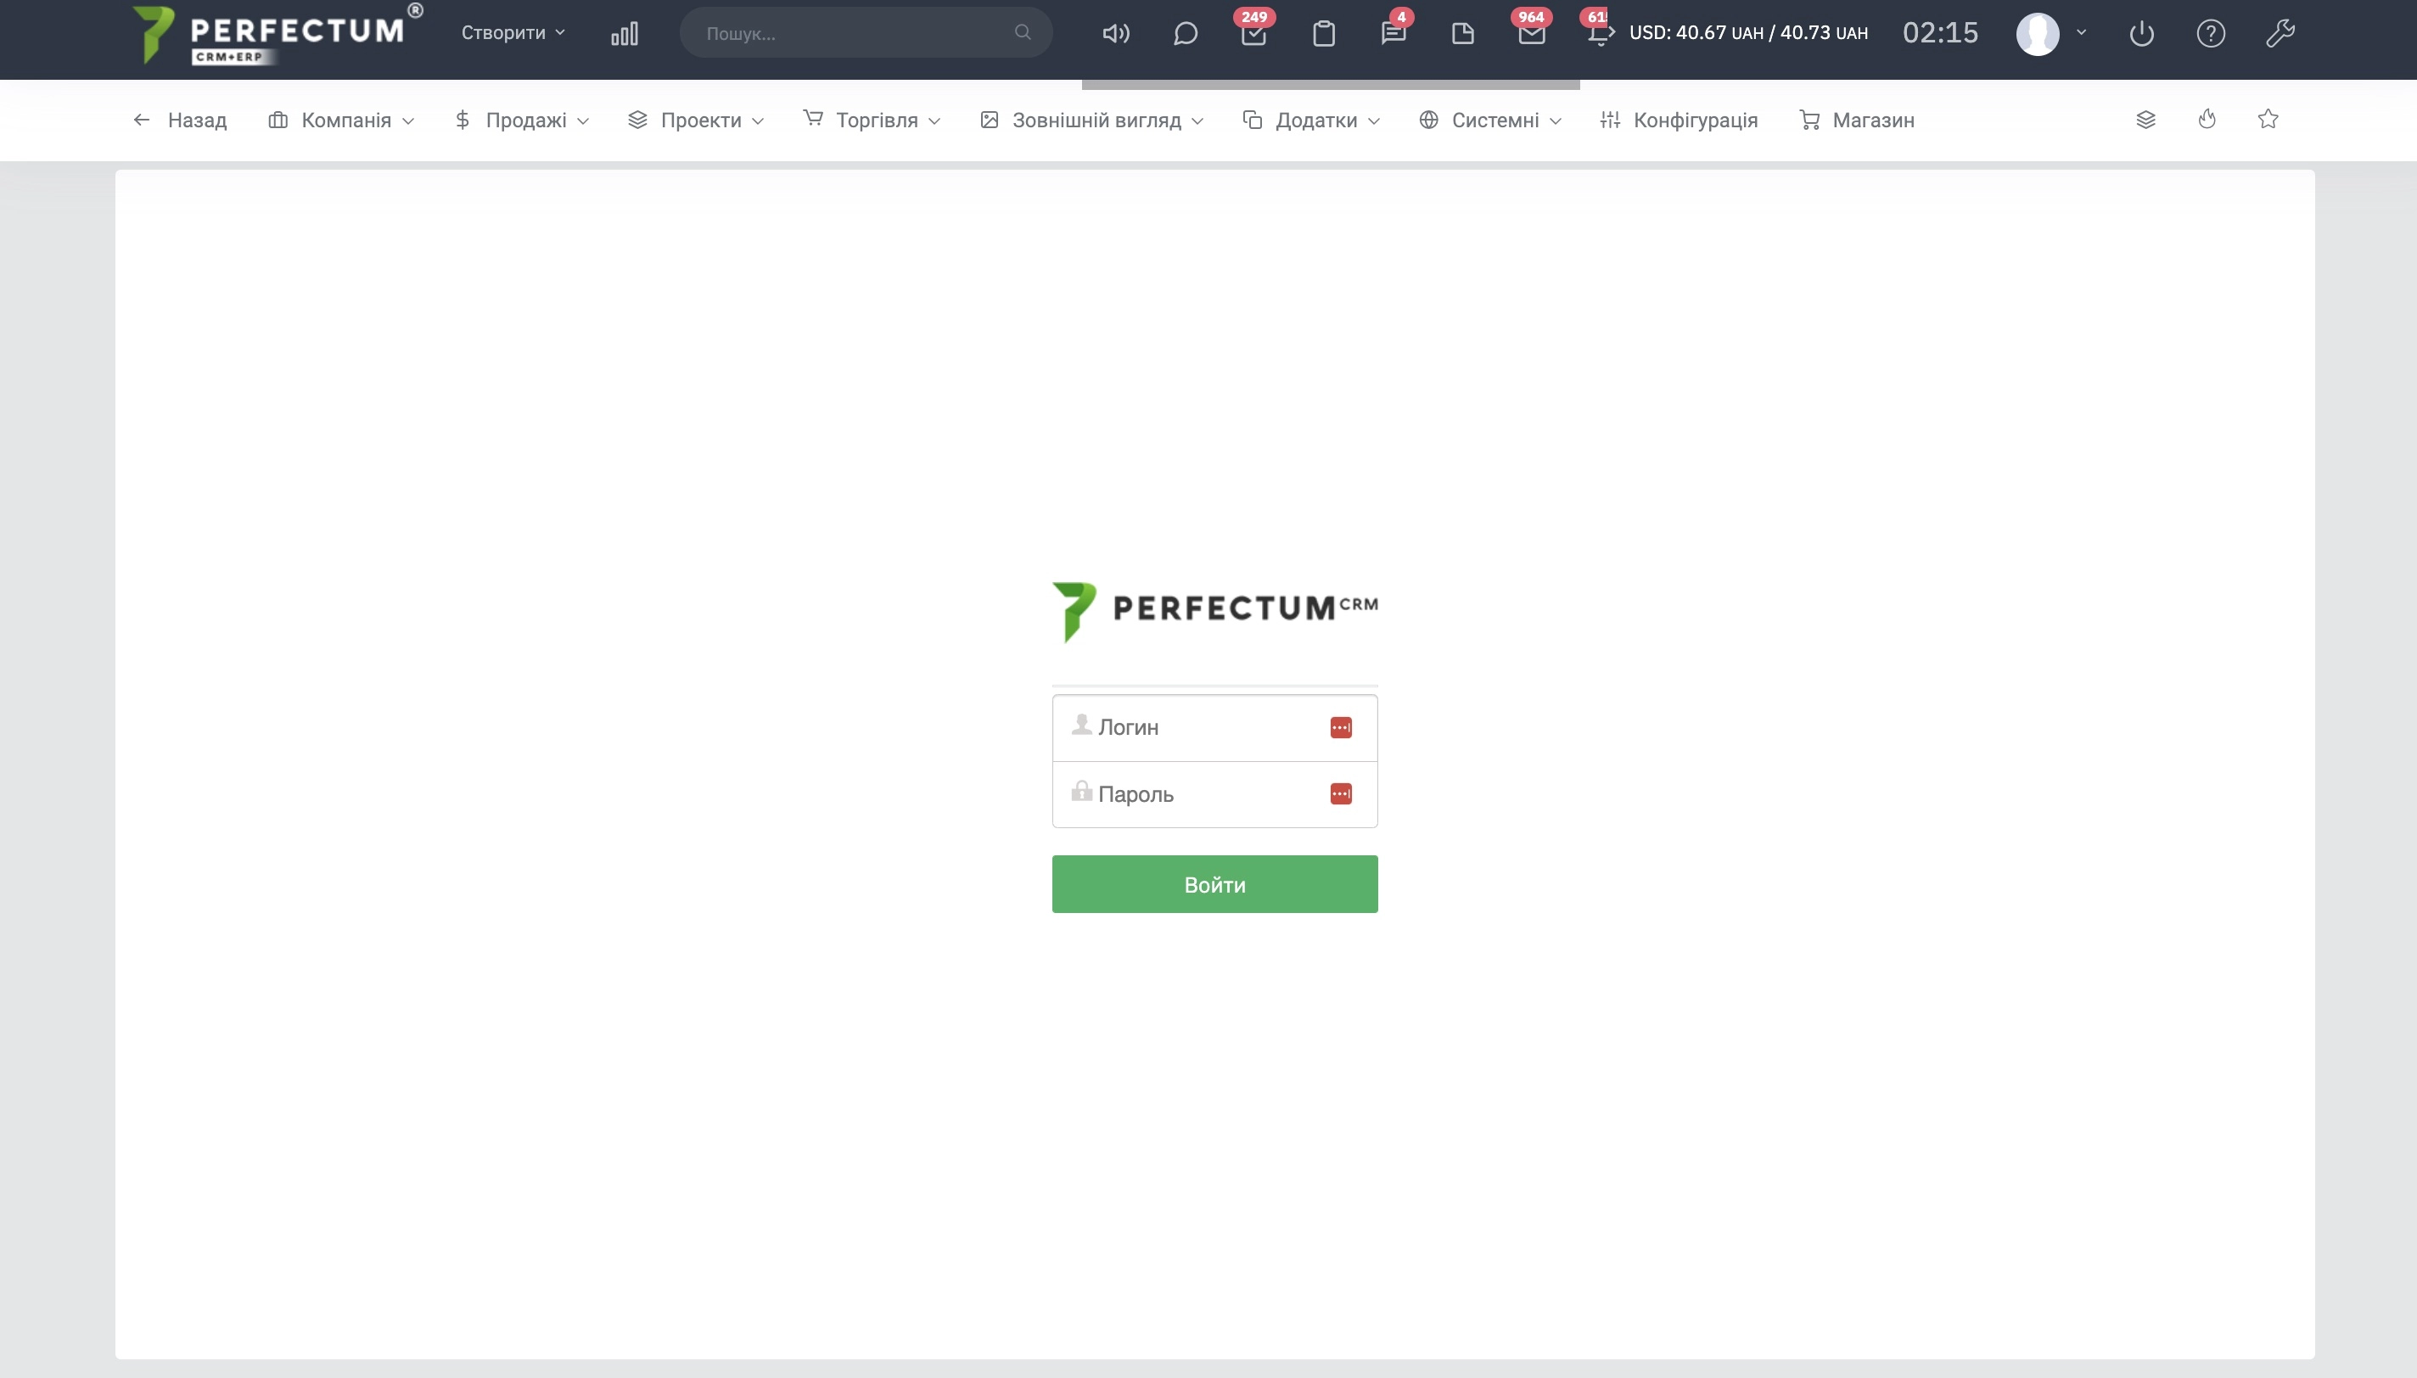The image size is (2417, 1378).
Task: Focus the Пошук search field
Action: [x=866, y=33]
